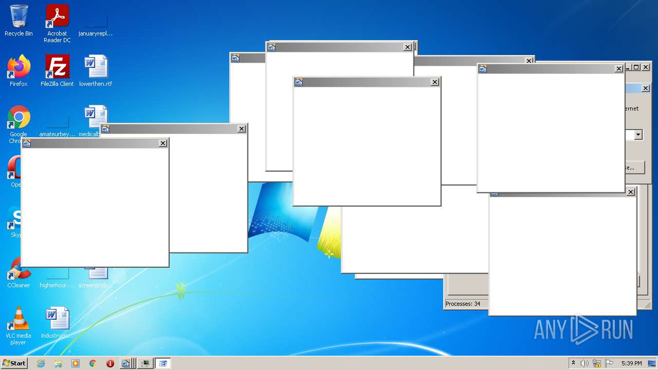Open the VLC media player shortcut
The height and width of the screenshot is (370, 658).
pyautogui.click(x=19, y=326)
